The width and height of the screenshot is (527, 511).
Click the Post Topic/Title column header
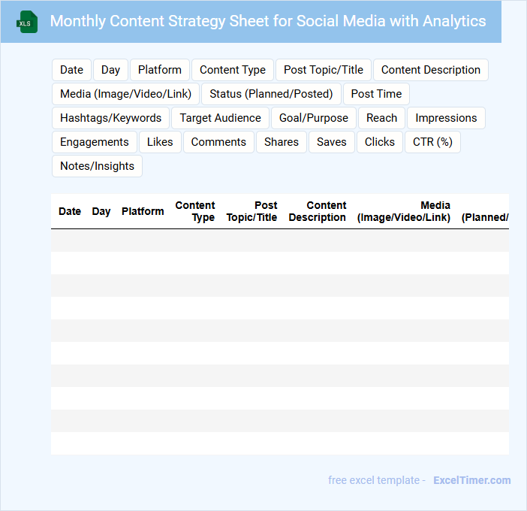pyautogui.click(x=252, y=211)
